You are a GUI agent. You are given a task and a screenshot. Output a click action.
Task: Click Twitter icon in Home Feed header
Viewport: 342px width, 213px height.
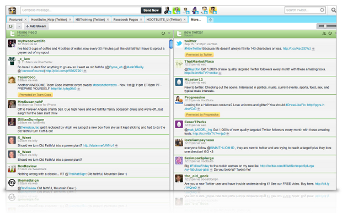point(12,34)
